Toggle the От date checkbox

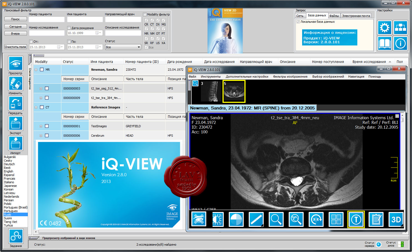pos(31,42)
